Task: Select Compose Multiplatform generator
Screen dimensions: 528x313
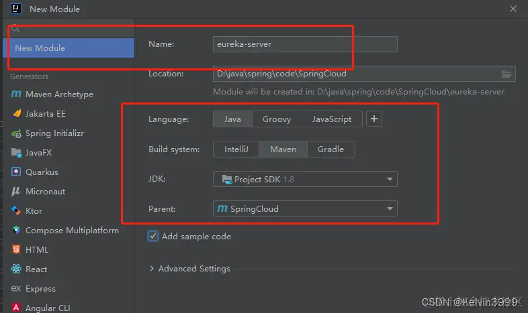Action: pos(69,231)
